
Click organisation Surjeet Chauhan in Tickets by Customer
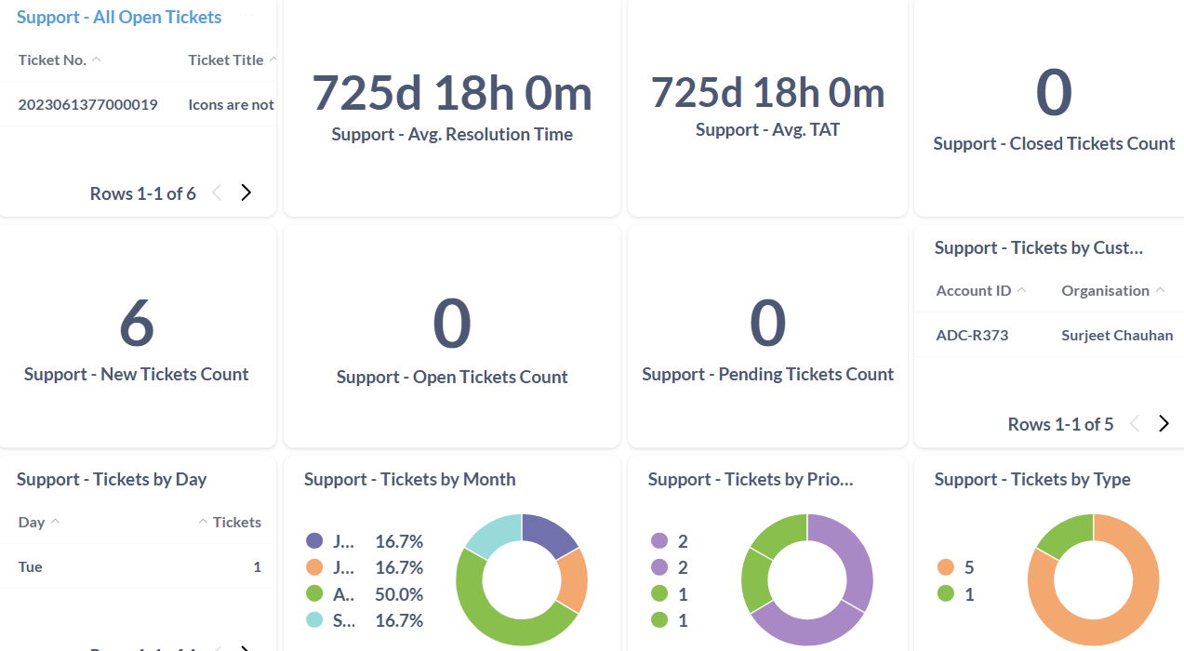1117,334
